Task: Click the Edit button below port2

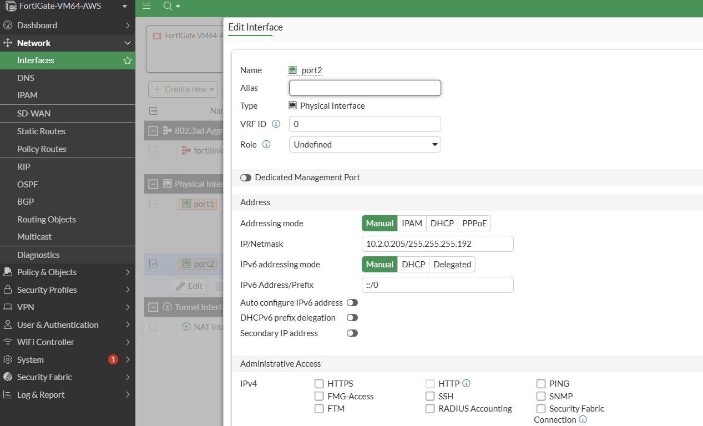Action: 189,286
